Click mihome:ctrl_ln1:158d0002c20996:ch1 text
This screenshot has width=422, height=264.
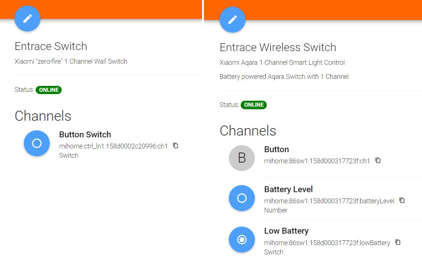coord(113,146)
